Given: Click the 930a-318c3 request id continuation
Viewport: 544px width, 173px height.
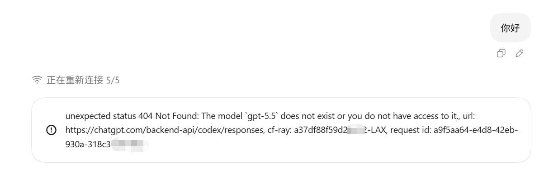Looking at the screenshot, I should coord(88,145).
